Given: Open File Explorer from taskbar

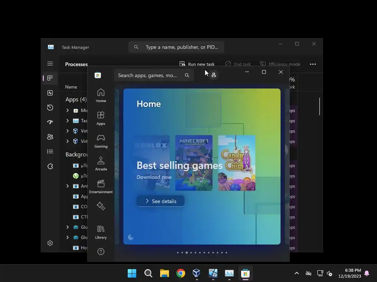Looking at the screenshot, I should (x=165, y=273).
